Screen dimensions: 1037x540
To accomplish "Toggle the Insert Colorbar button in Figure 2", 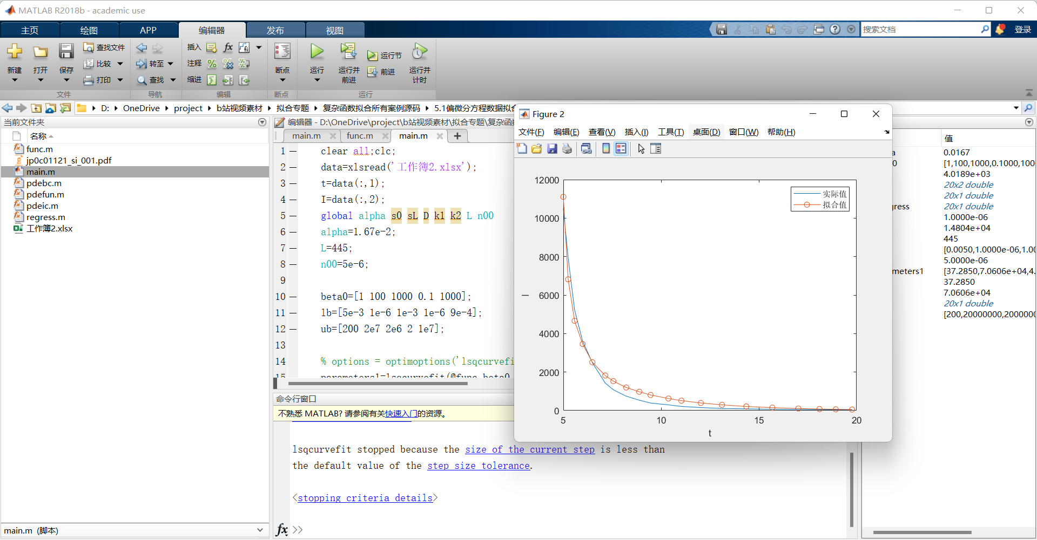I will click(x=606, y=149).
